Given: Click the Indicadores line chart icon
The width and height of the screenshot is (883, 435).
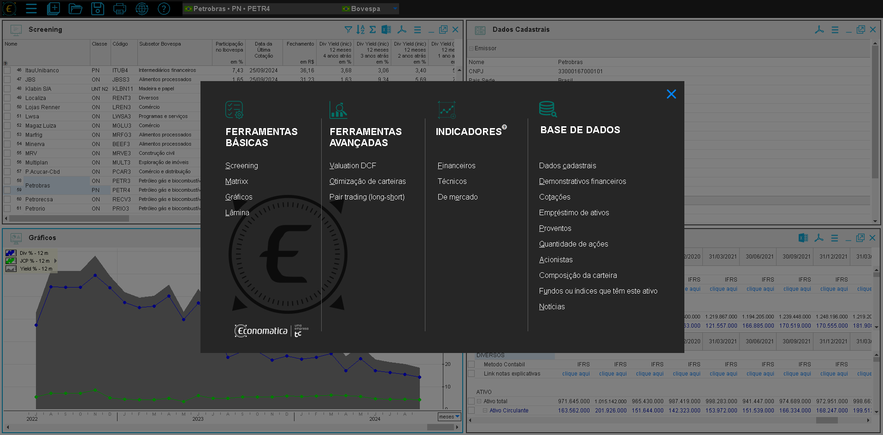Looking at the screenshot, I should 447,110.
